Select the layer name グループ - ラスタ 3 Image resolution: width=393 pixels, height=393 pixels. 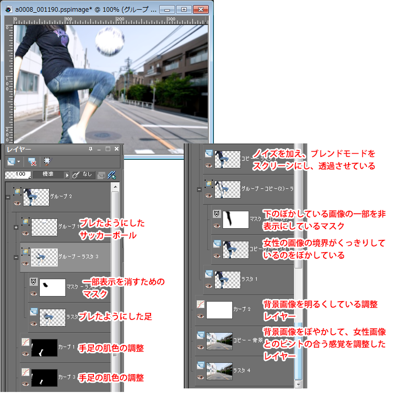(x=79, y=256)
